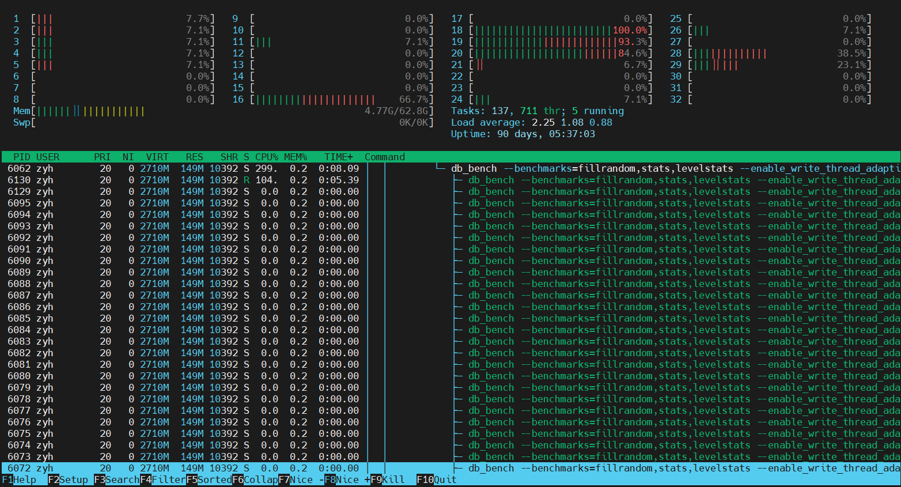This screenshot has height=487, width=901.
Task: Kill the selected process with F9 Kill
Action: [388, 480]
